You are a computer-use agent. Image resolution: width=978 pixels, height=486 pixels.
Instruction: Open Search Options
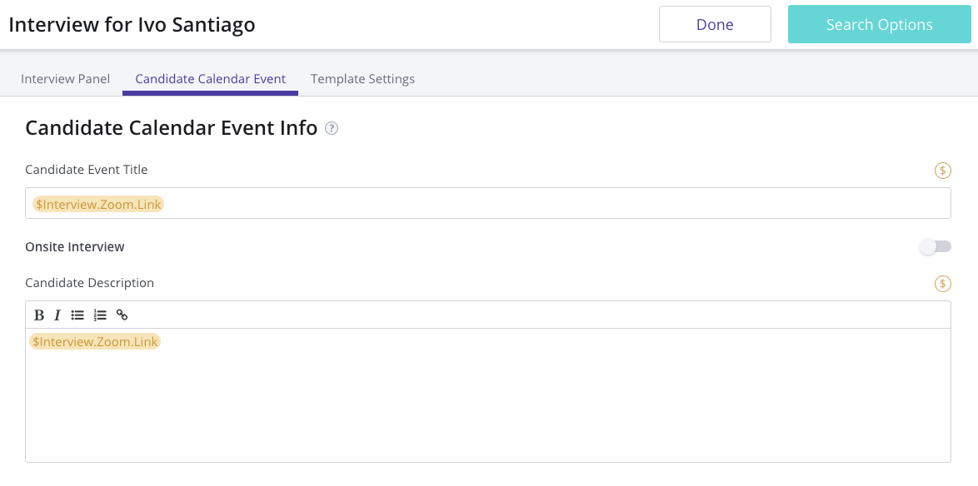point(879,24)
